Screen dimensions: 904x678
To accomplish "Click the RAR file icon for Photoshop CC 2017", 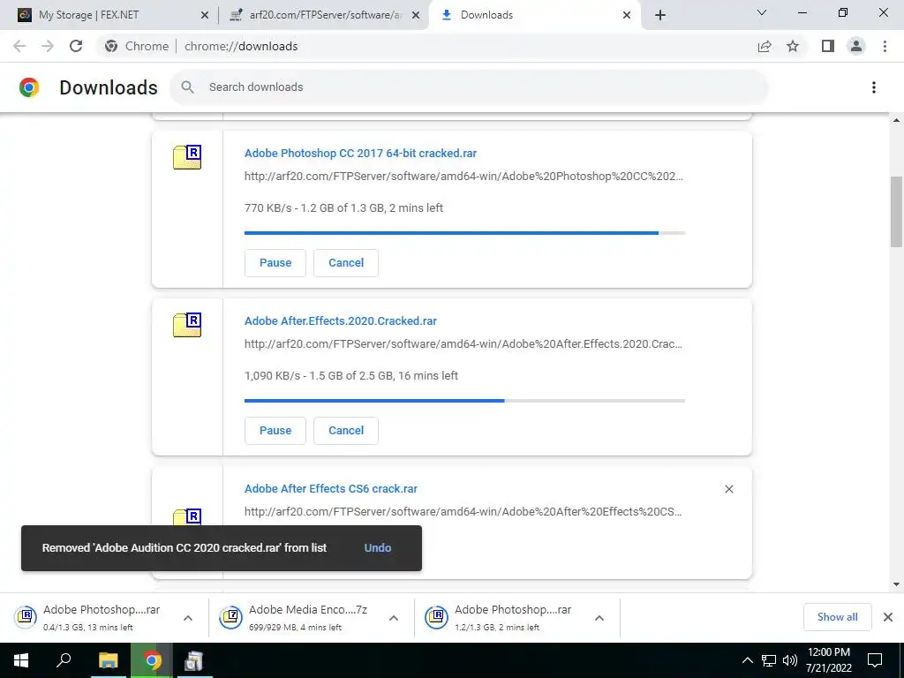I will (187, 157).
